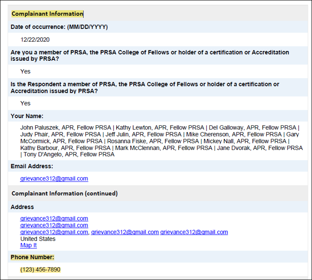The image size is (312, 280).
Task: Click Yes answer under the Respondent member question
Action: (25, 103)
